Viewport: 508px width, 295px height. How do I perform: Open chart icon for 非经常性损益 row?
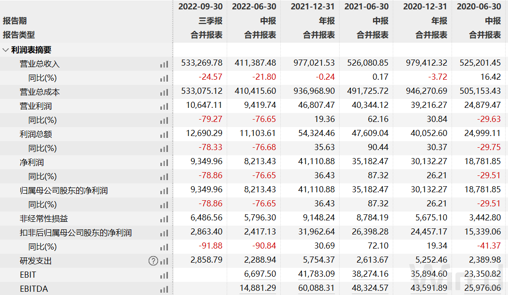pos(164,219)
